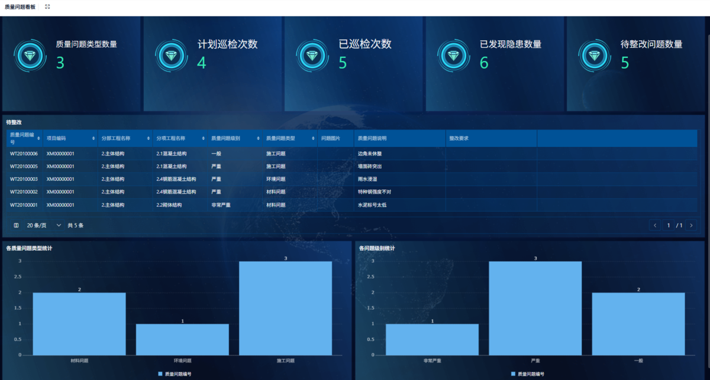The height and width of the screenshot is (380, 710).
Task: Click the diamond icon in 已巡检次数 card
Action: (x=312, y=56)
